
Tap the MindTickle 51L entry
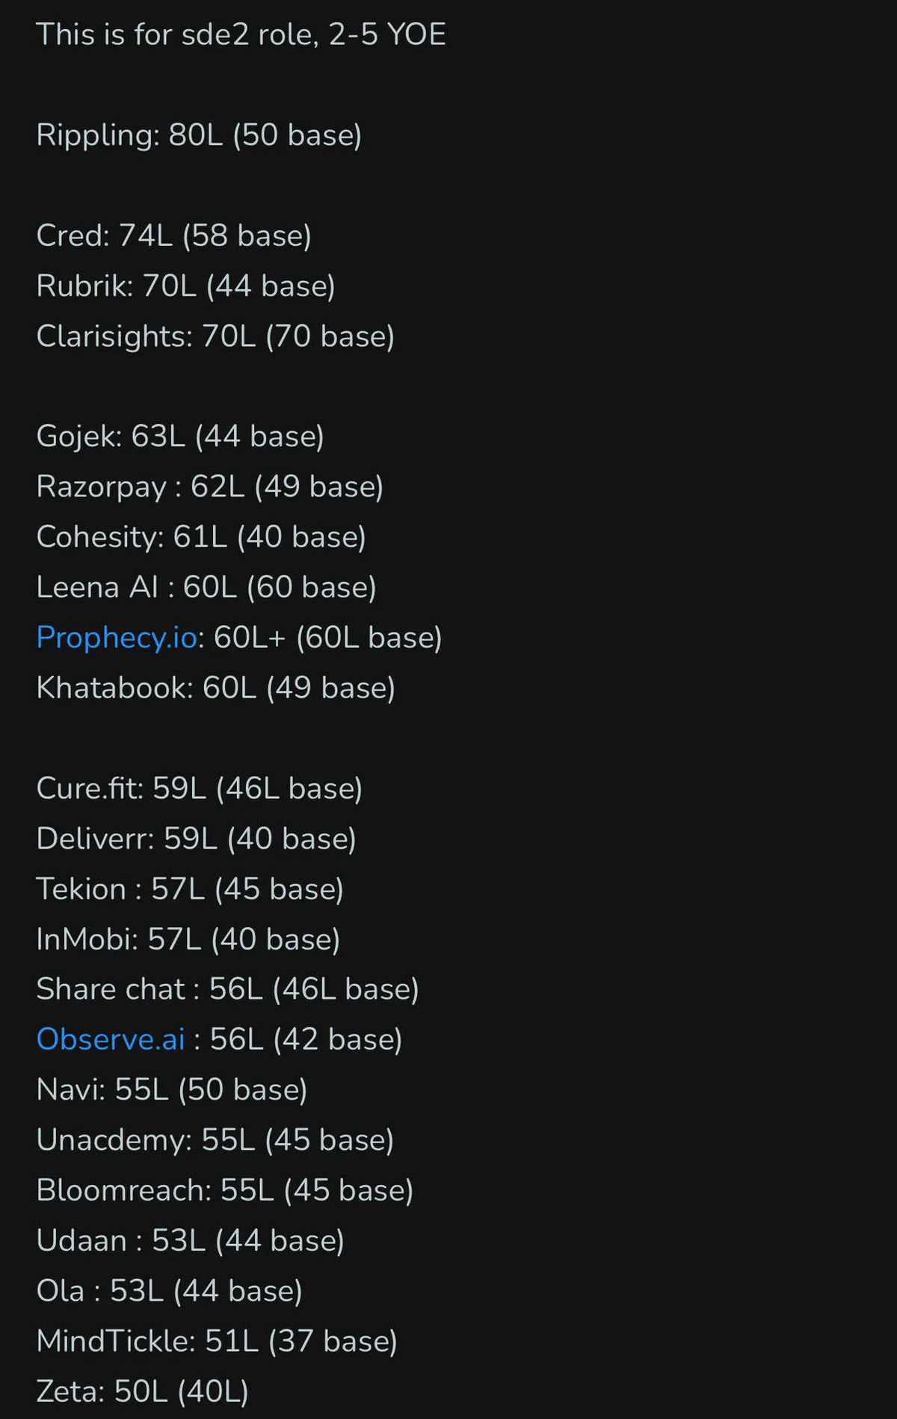point(217,1341)
